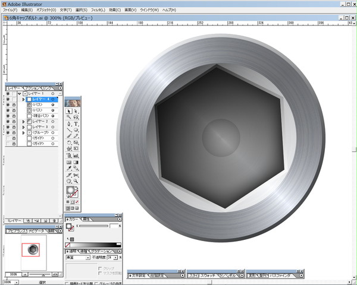The height and width of the screenshot is (285, 357).
Task: Collapse レイヤー 1 tree arrow
Action: [x=20, y=94]
